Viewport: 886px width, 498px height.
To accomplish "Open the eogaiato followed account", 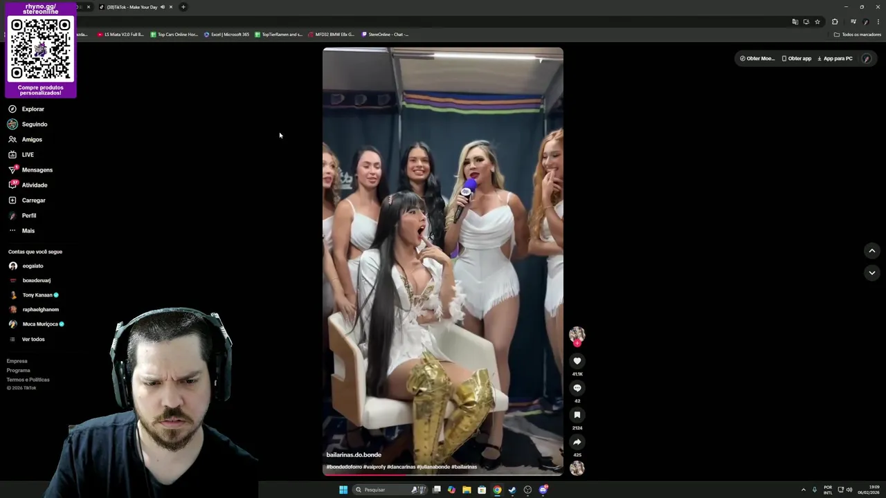I will (x=26, y=266).
